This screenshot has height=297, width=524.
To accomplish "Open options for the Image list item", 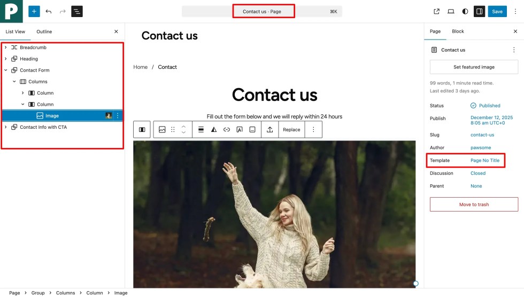I will 118,115.
